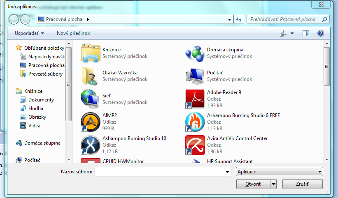Click the Zrušiť button
This screenshot has width=338, height=198.
pyautogui.click(x=303, y=184)
